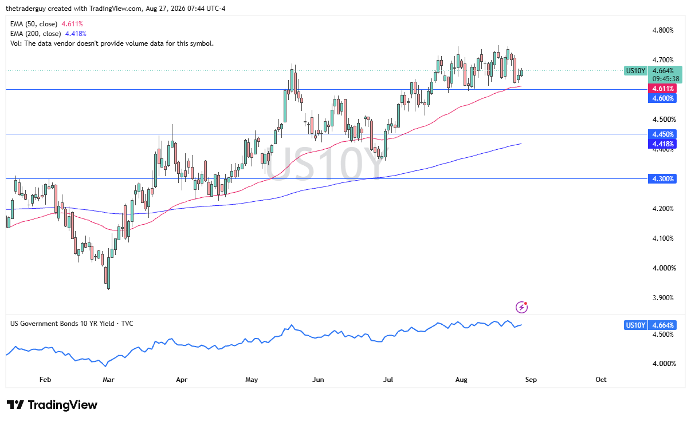Click the lower pane 4.664% value tag
This screenshot has height=422, width=691.
pos(663,325)
